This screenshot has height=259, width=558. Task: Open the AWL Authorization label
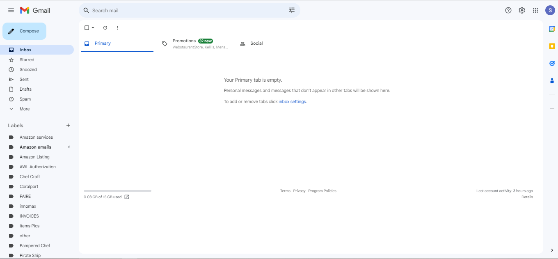point(37,167)
